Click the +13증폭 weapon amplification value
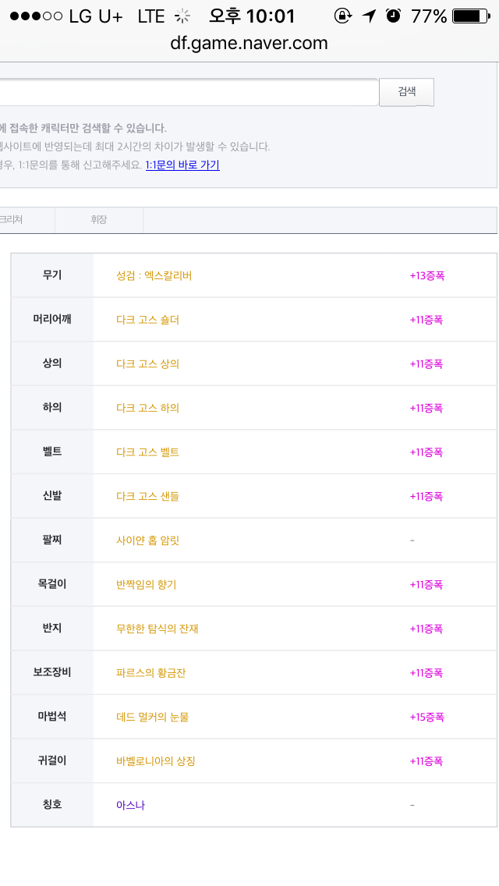This screenshot has width=499, height=886. coord(426,275)
